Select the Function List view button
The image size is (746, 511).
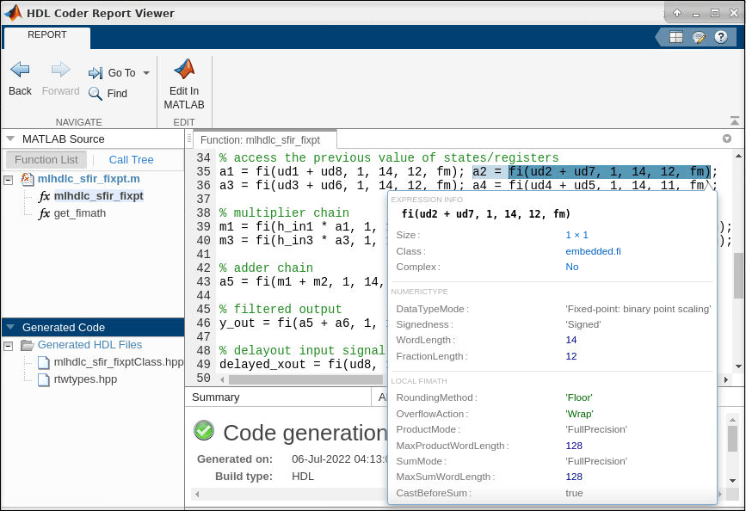46,159
